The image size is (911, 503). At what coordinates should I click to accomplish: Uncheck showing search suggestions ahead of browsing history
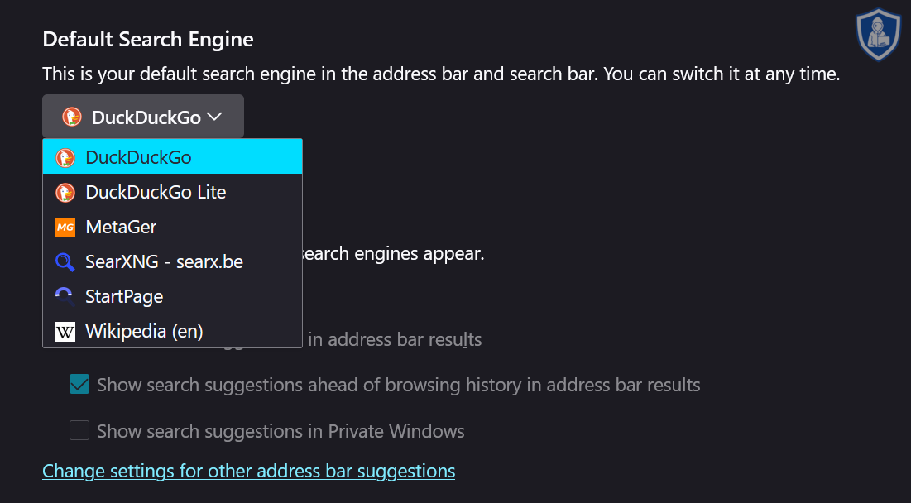[79, 384]
